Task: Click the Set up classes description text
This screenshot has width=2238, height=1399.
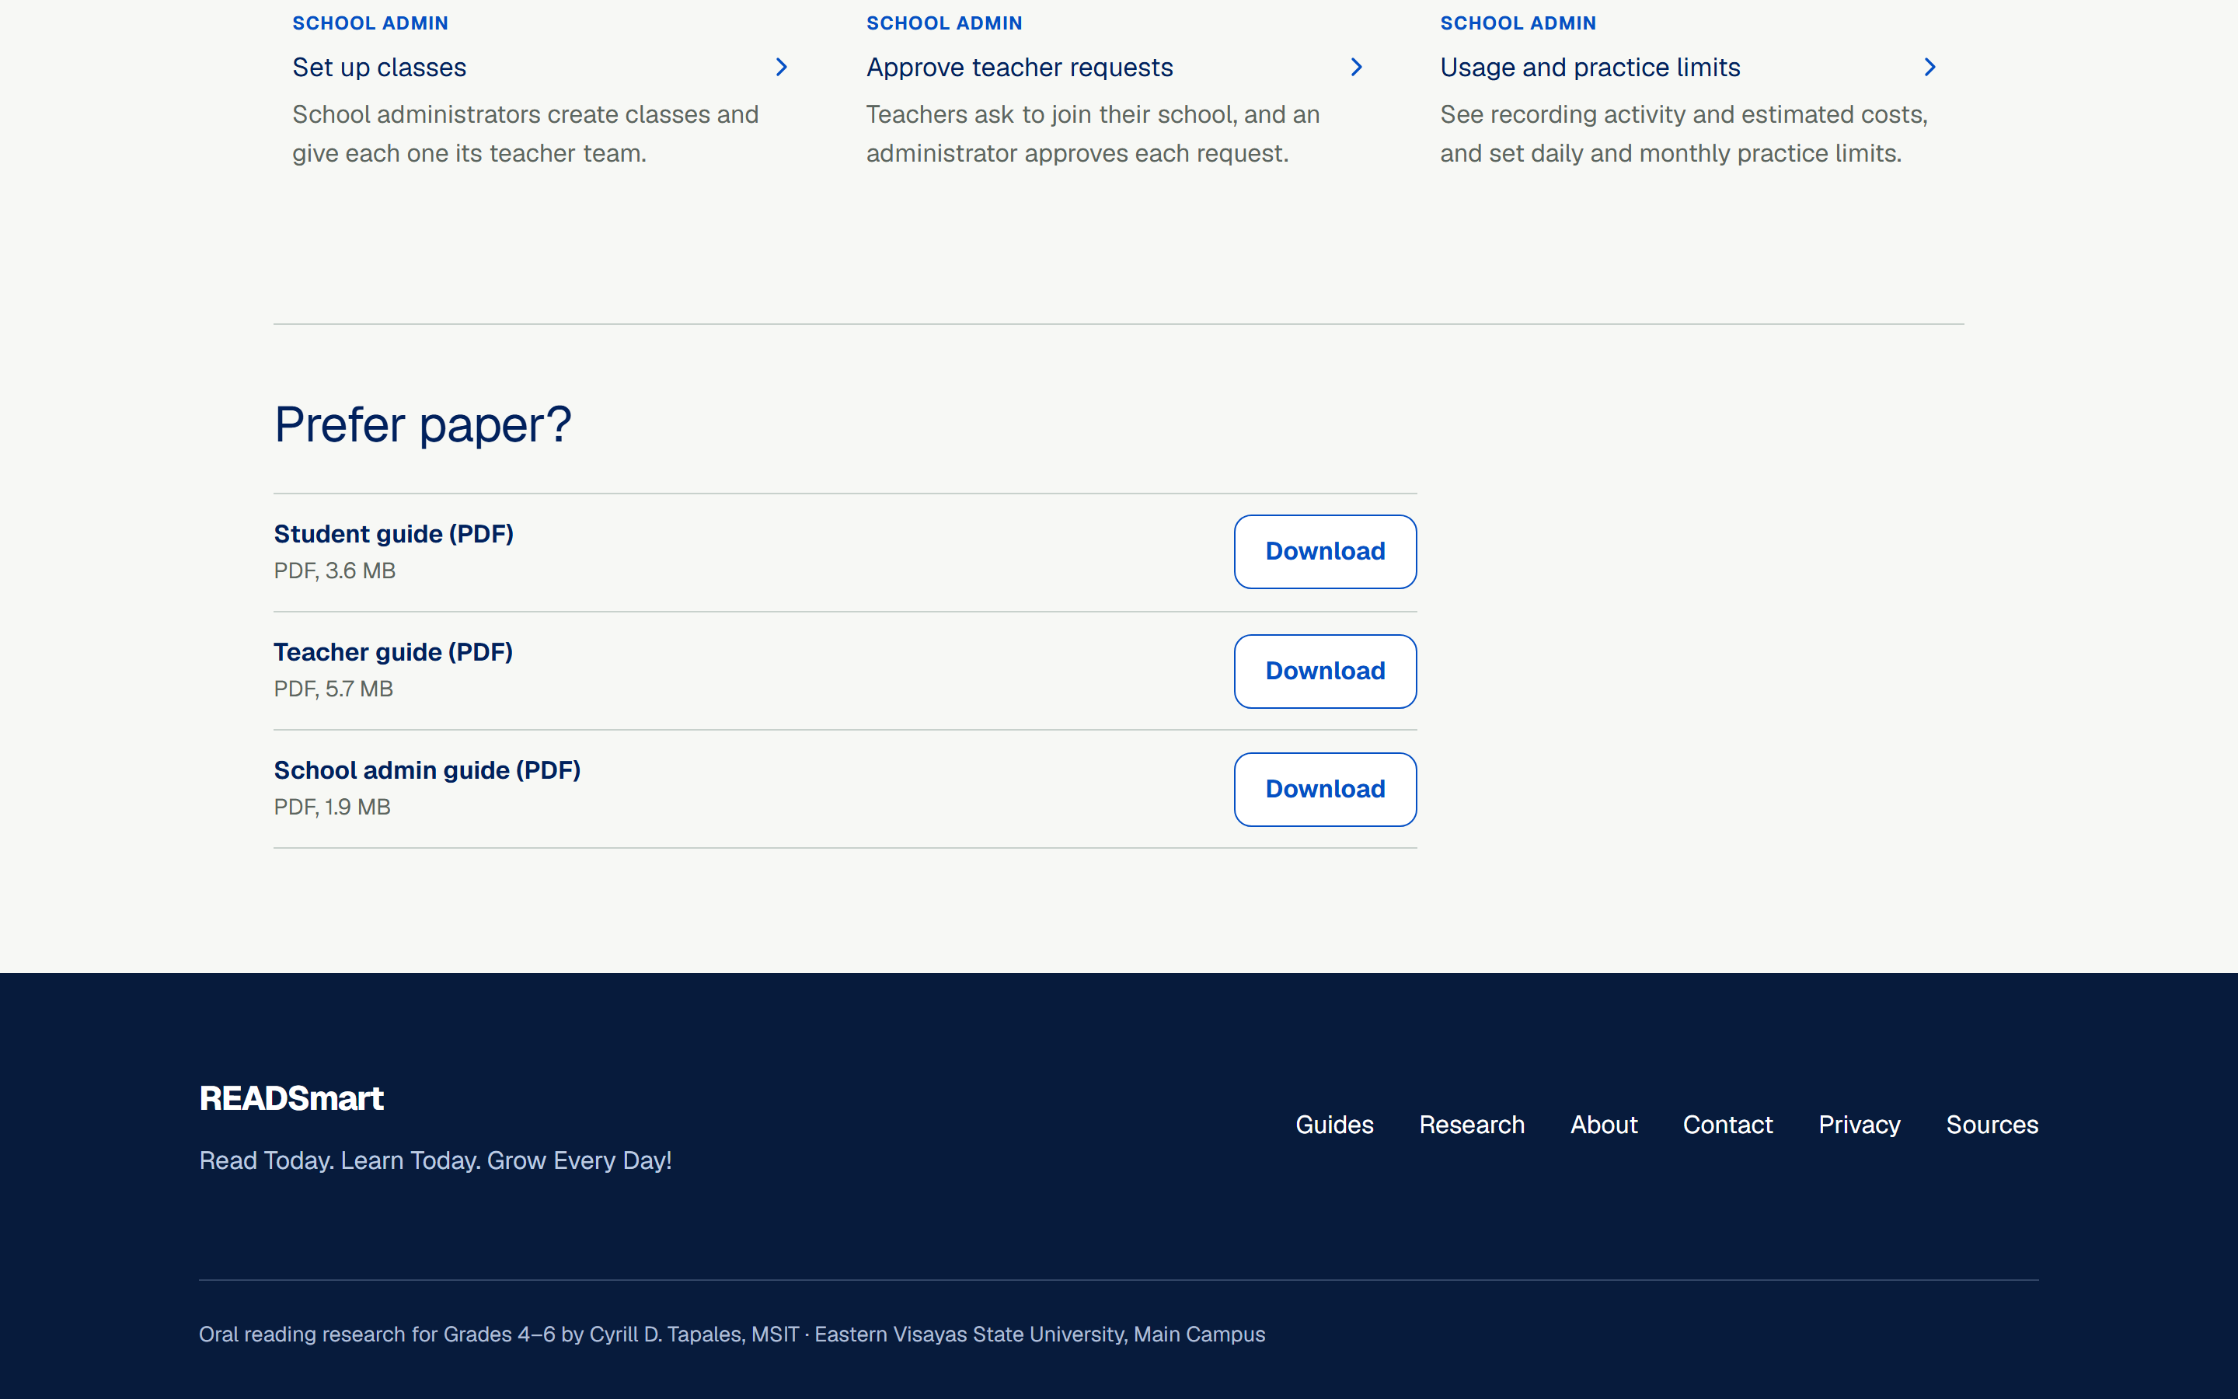Action: click(x=525, y=134)
